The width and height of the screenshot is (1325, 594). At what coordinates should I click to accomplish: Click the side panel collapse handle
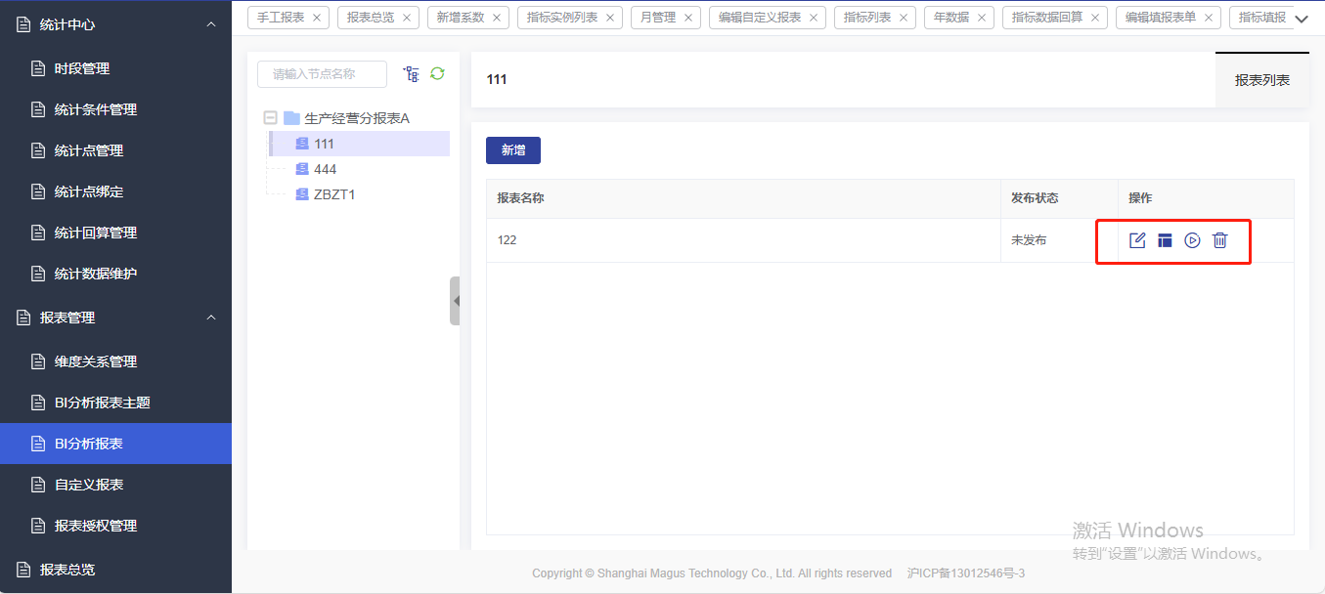pos(455,301)
